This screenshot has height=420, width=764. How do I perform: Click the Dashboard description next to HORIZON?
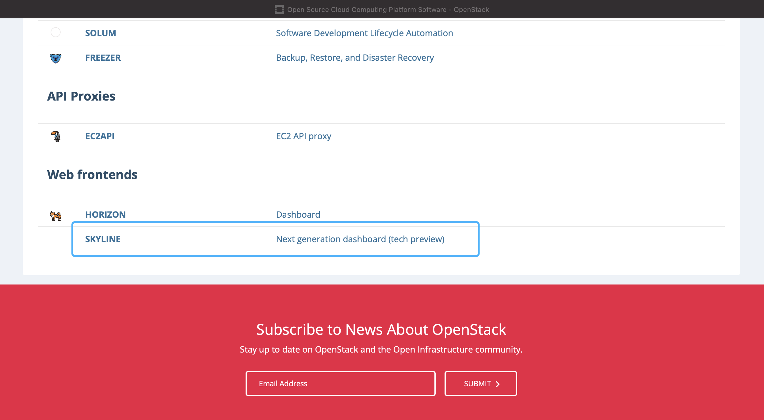(298, 215)
